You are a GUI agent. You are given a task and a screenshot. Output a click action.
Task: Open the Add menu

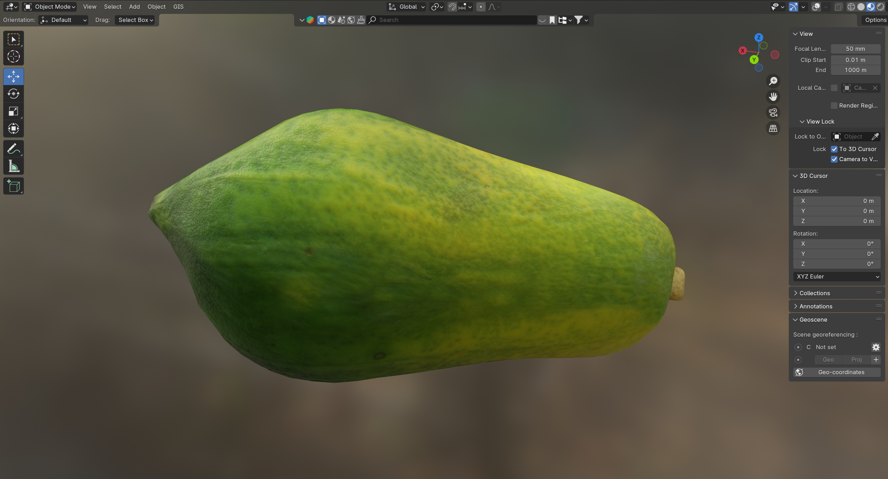[x=134, y=7]
